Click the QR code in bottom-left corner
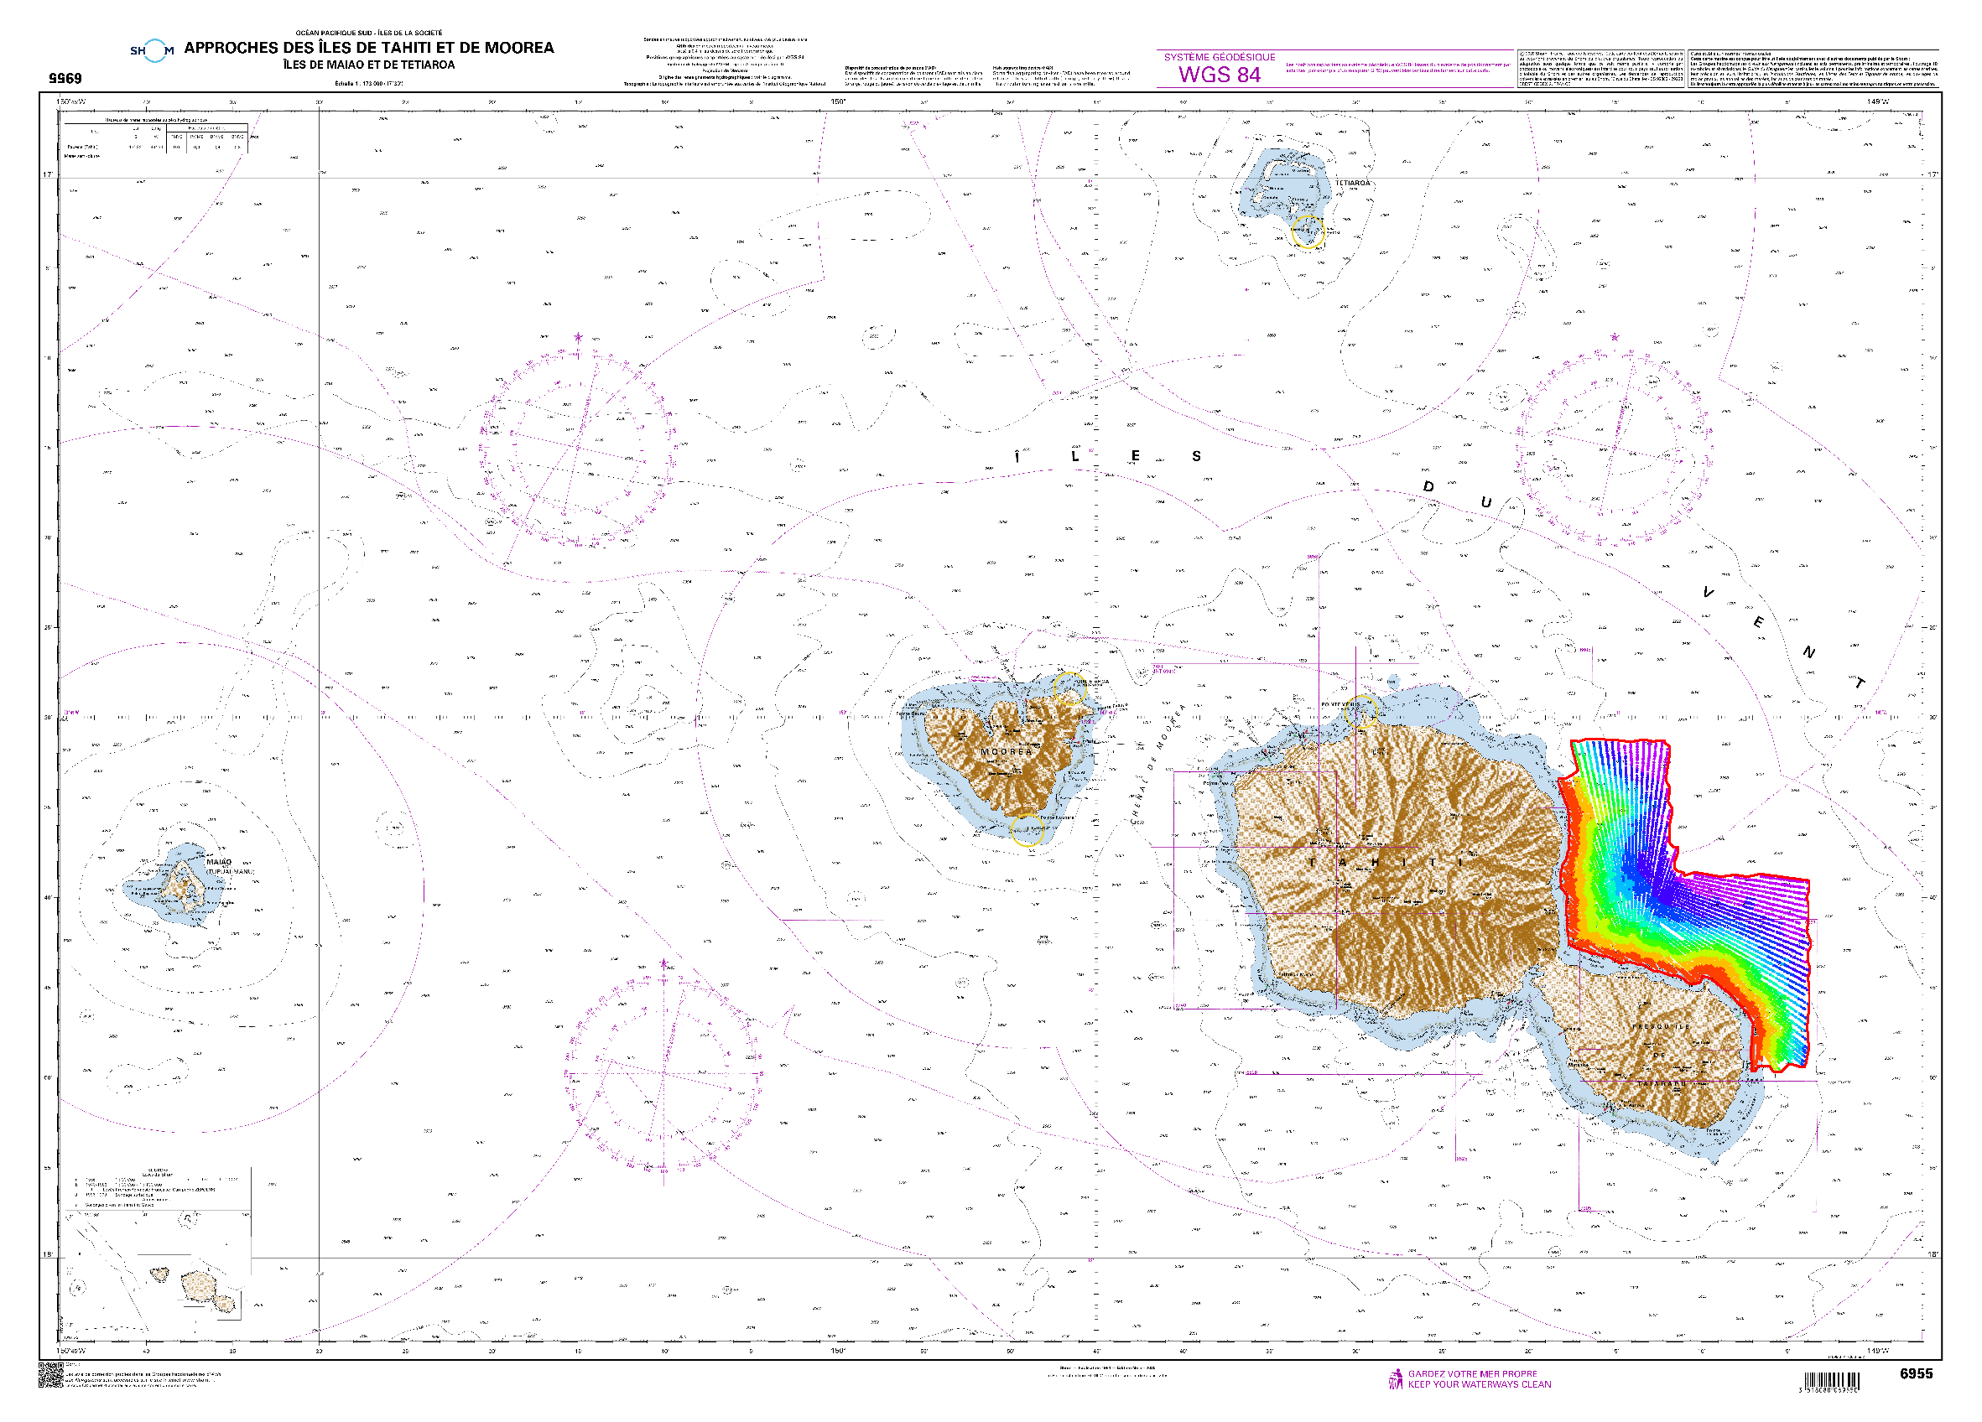The image size is (1982, 1422). coord(50,1376)
